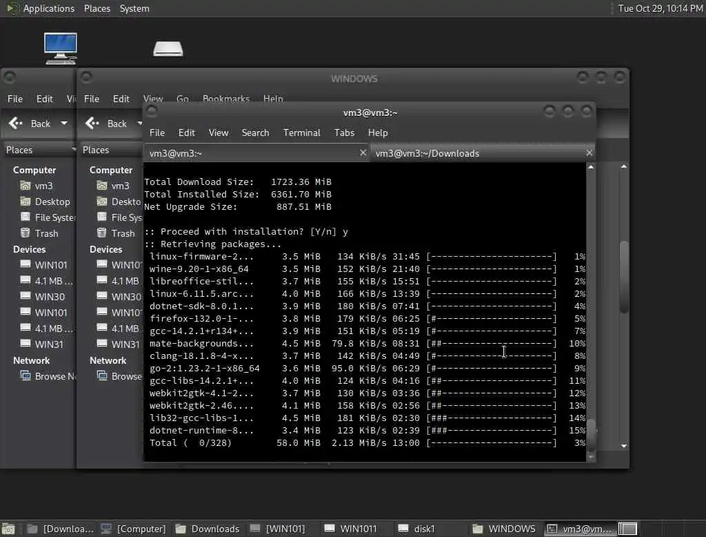Click the clock showing Tue Oct 29

[x=660, y=8]
